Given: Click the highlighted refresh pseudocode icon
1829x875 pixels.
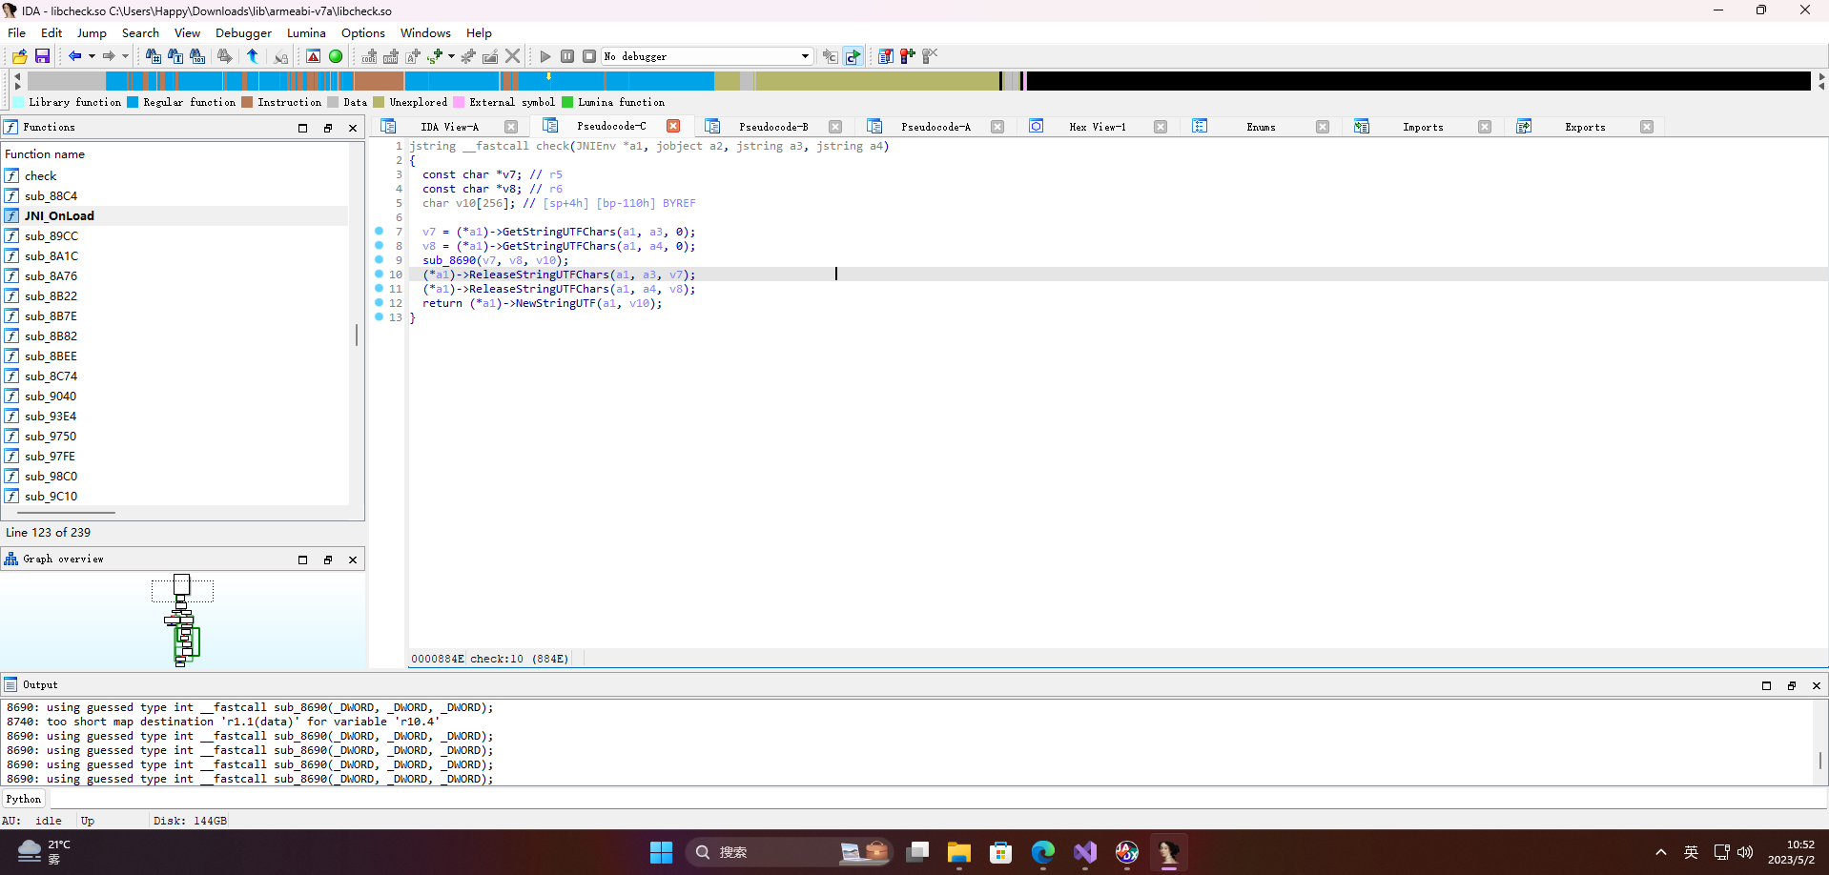Looking at the screenshot, I should pyautogui.click(x=853, y=56).
